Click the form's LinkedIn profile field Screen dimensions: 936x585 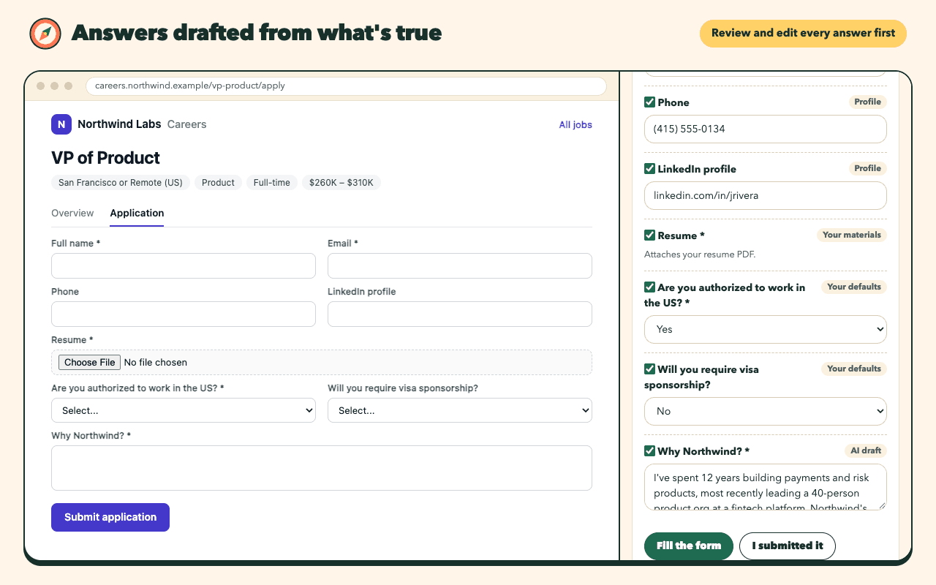coord(460,314)
